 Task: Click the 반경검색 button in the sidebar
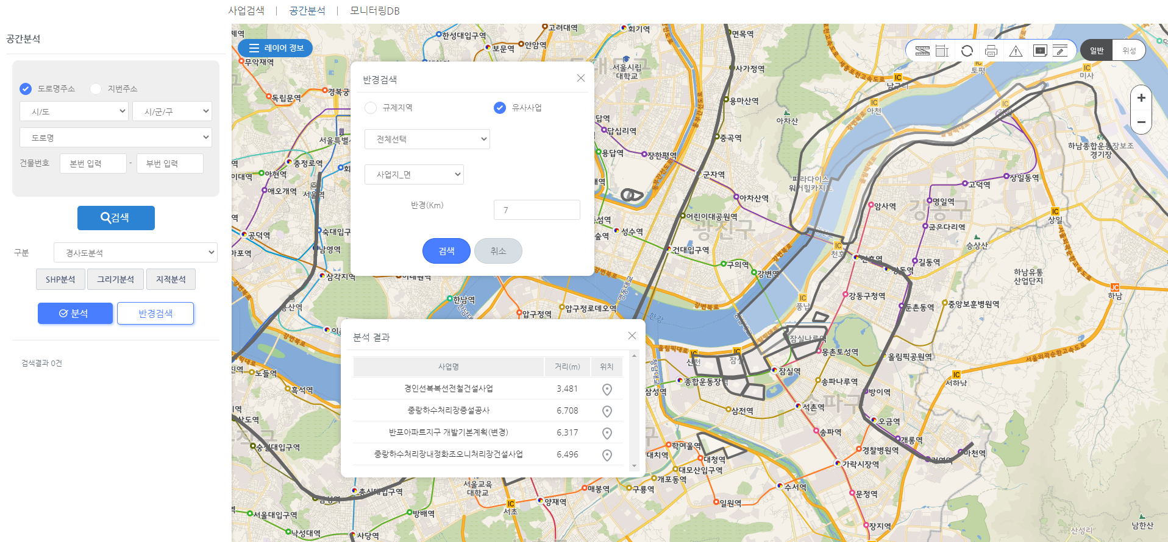tap(155, 314)
